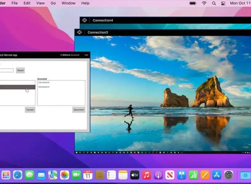Check battery status in menu bar

click(193, 3)
